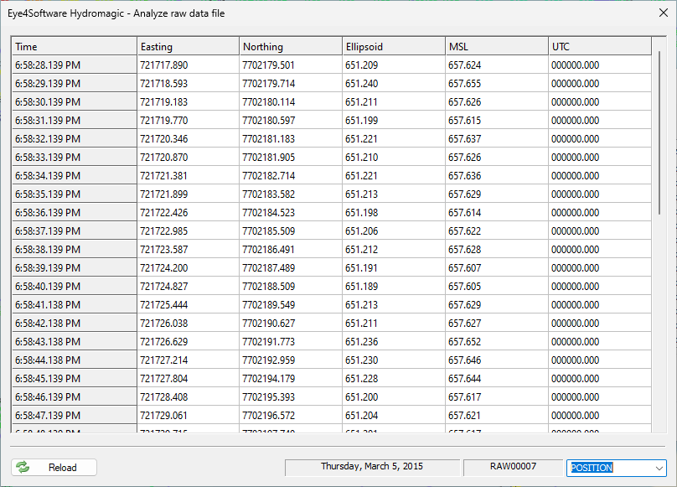Select the row header 6:58:33.139 PM
The width and height of the screenshot is (677, 487).
point(75,158)
